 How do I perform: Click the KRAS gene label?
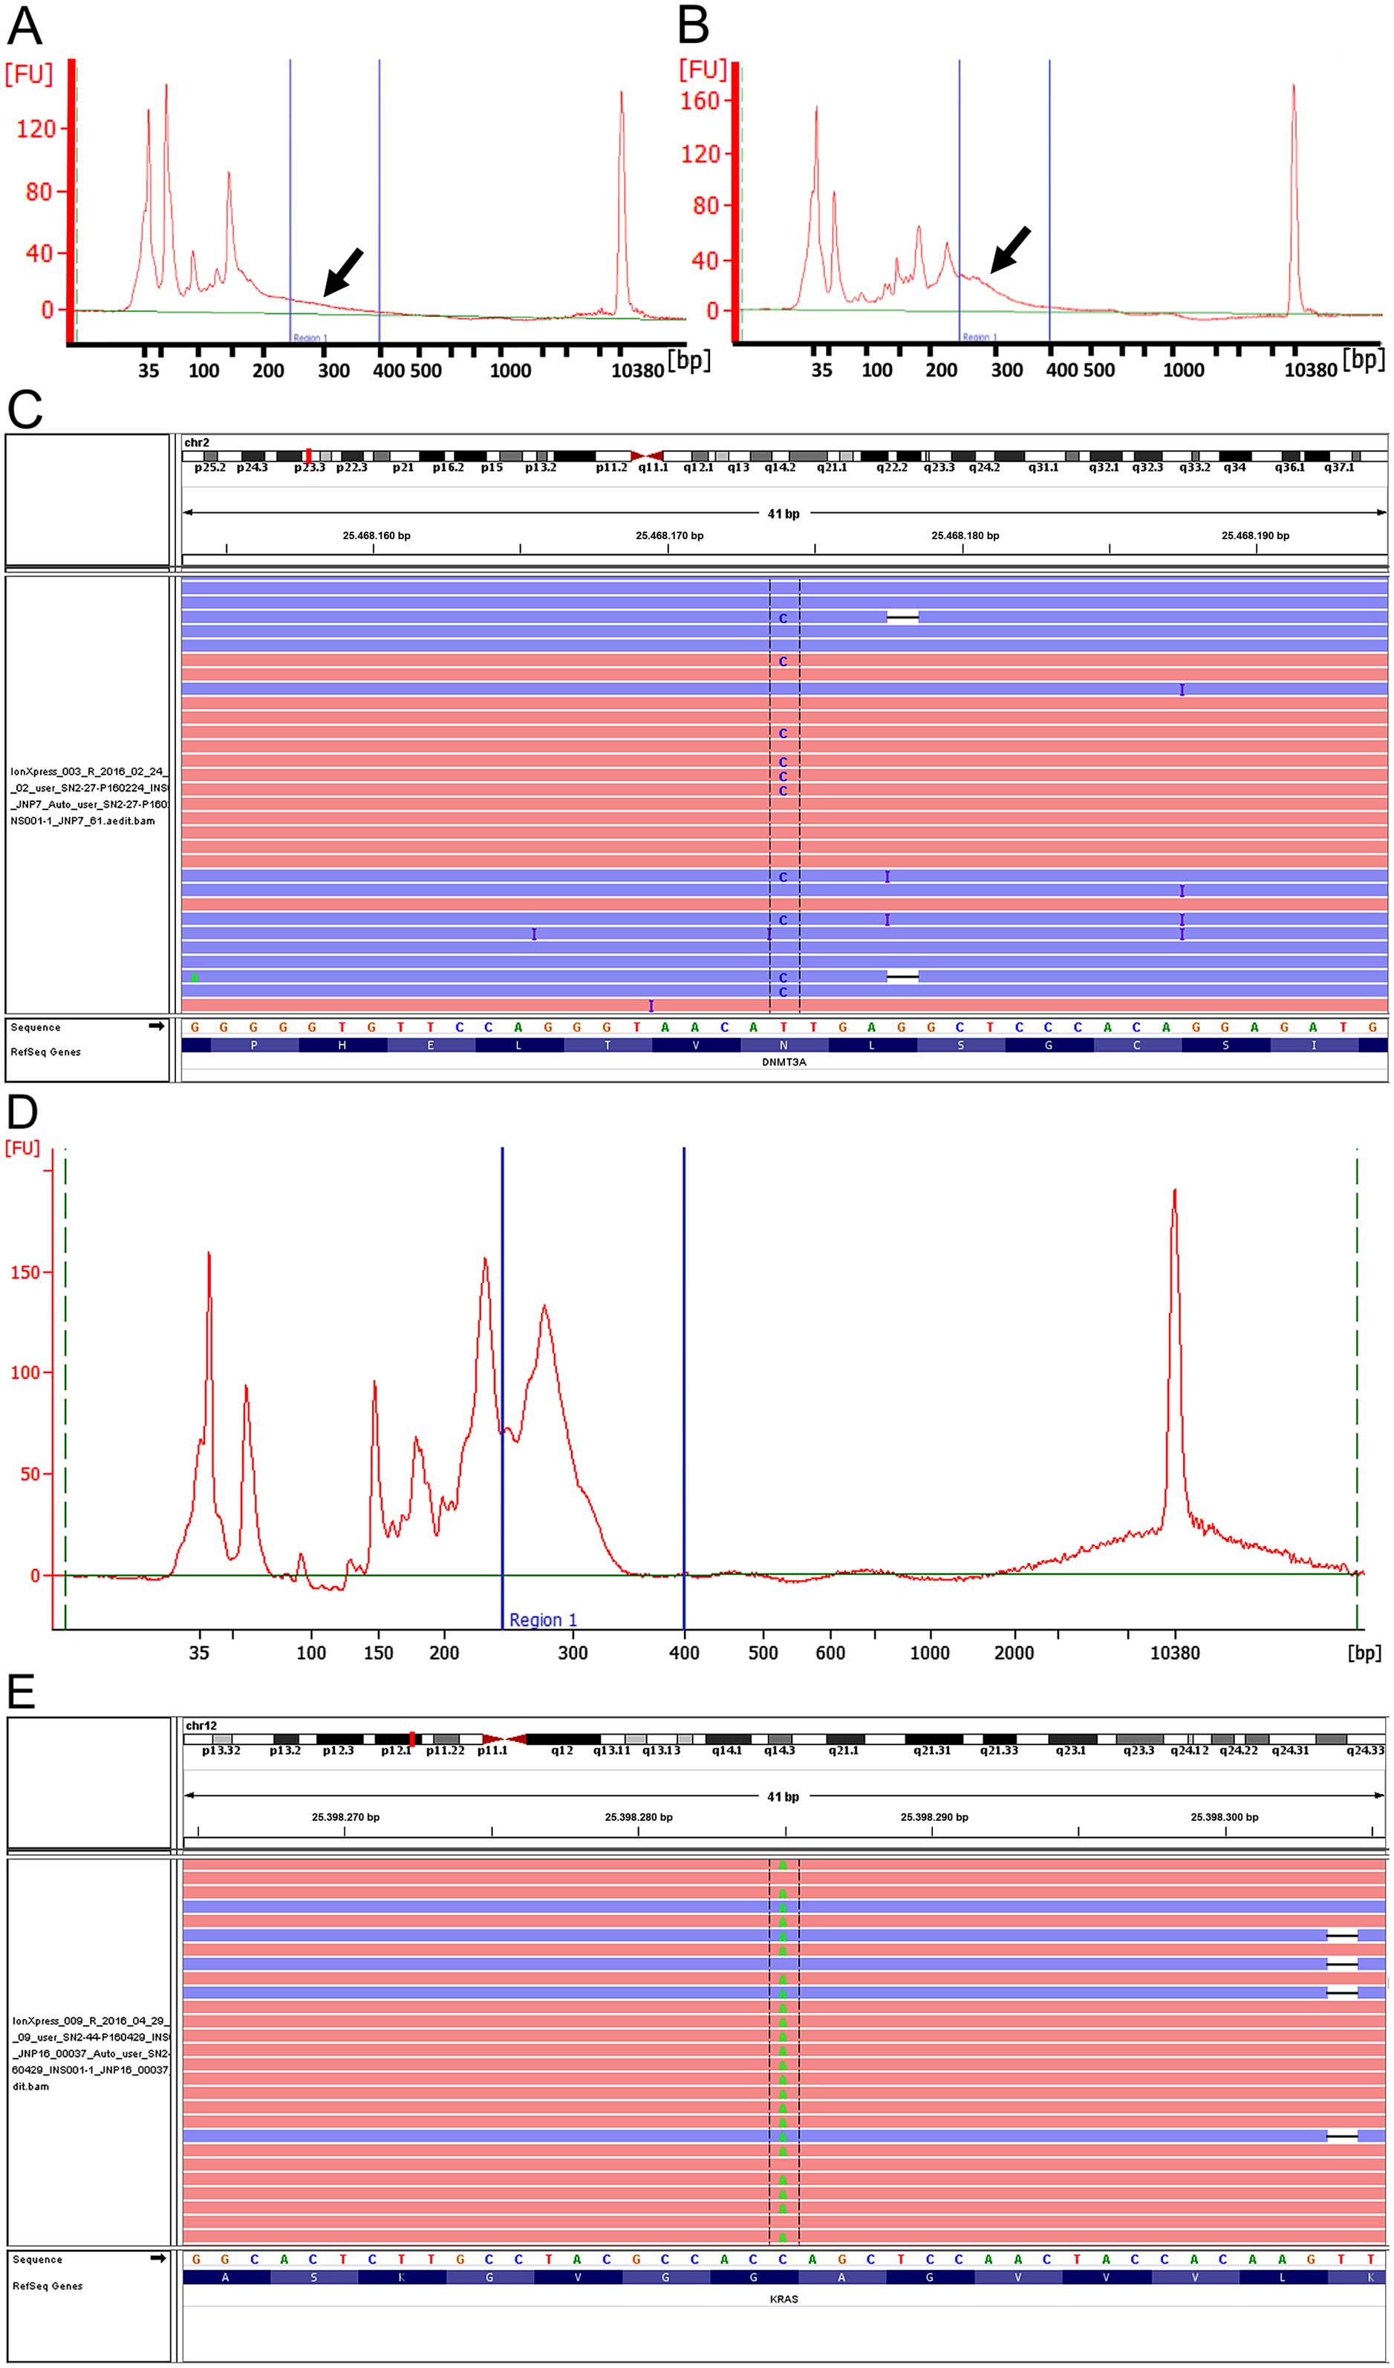tap(783, 2300)
